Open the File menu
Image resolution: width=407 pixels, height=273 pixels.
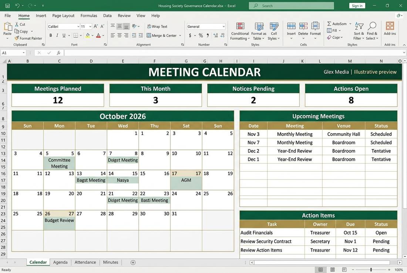click(7, 16)
